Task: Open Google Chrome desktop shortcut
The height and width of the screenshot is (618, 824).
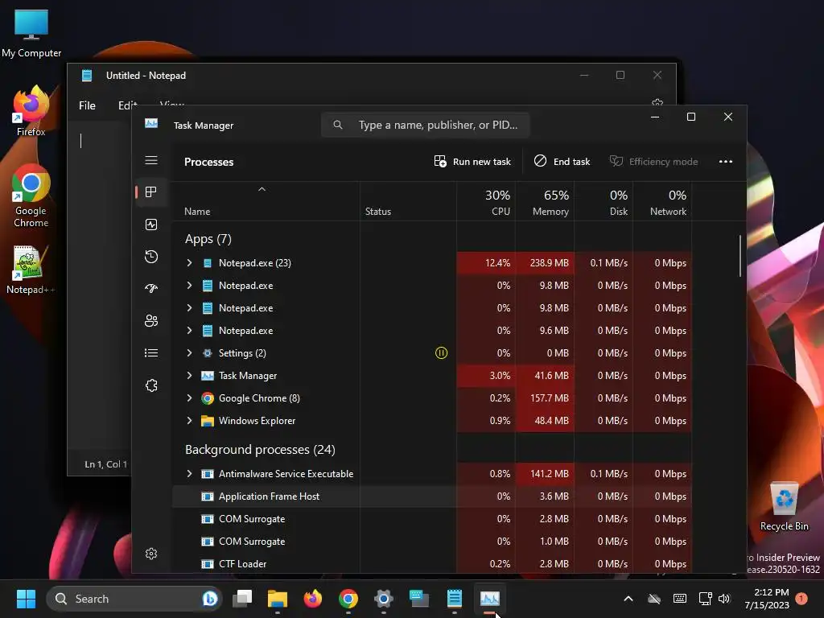Action: click(x=31, y=196)
